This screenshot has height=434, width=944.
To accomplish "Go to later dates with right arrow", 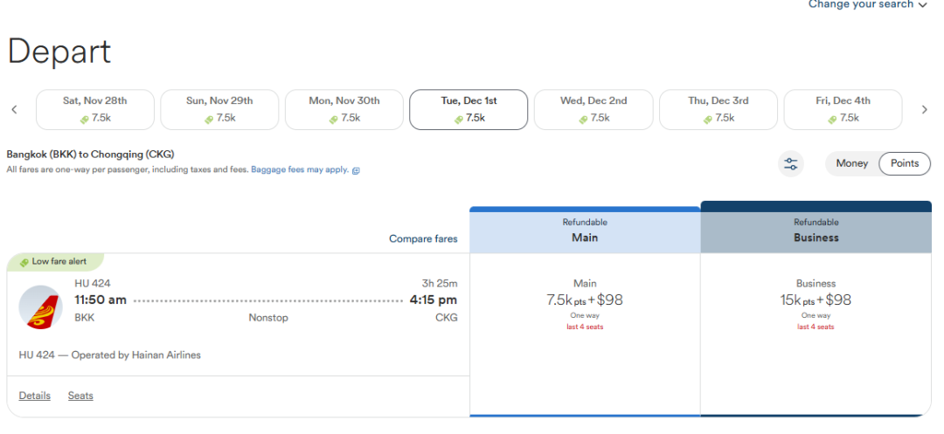I will pyautogui.click(x=925, y=109).
